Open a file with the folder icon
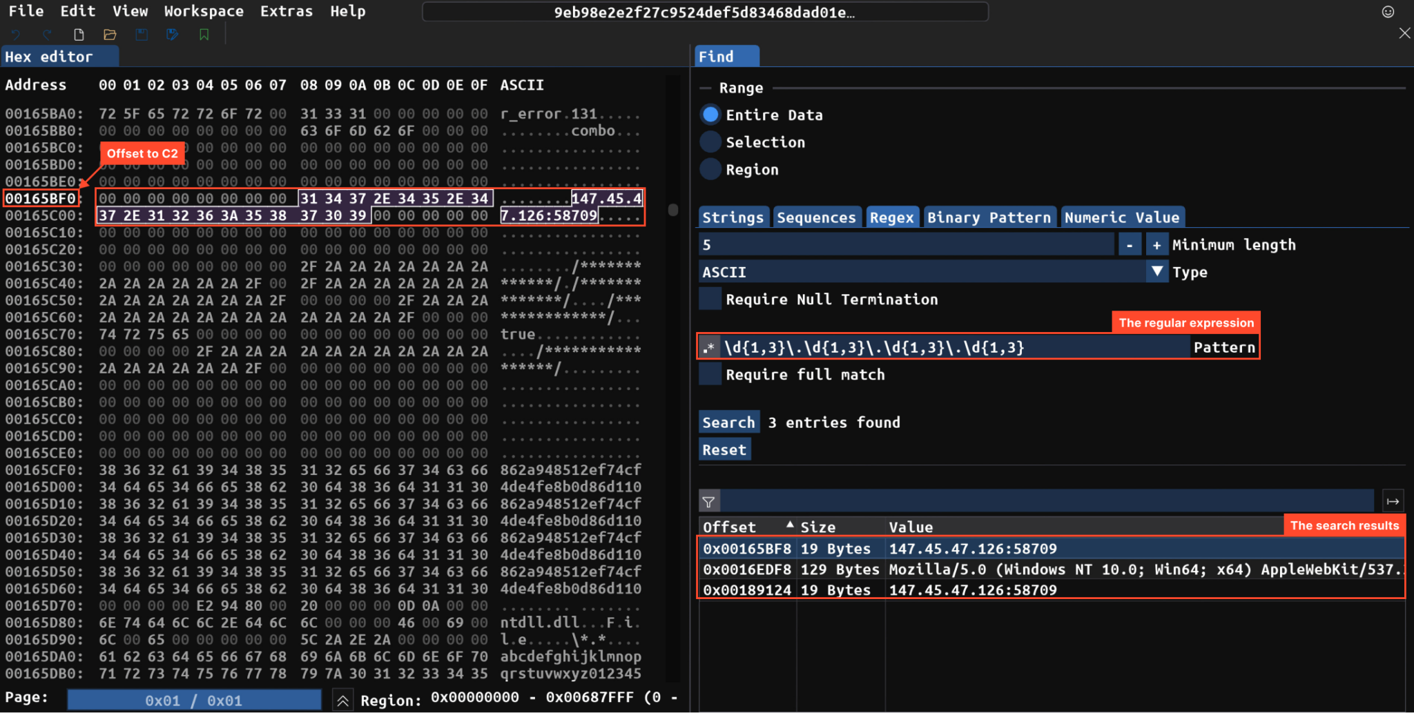 pos(110,35)
